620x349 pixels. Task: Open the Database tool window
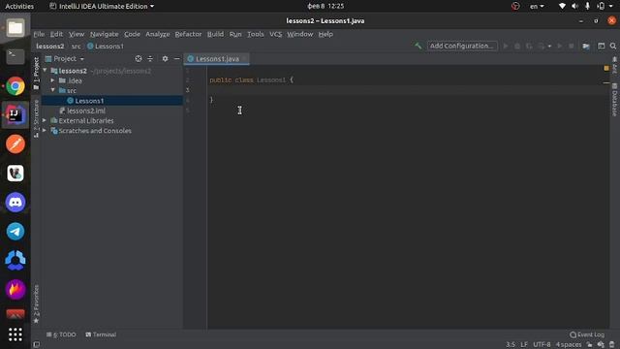[614, 100]
